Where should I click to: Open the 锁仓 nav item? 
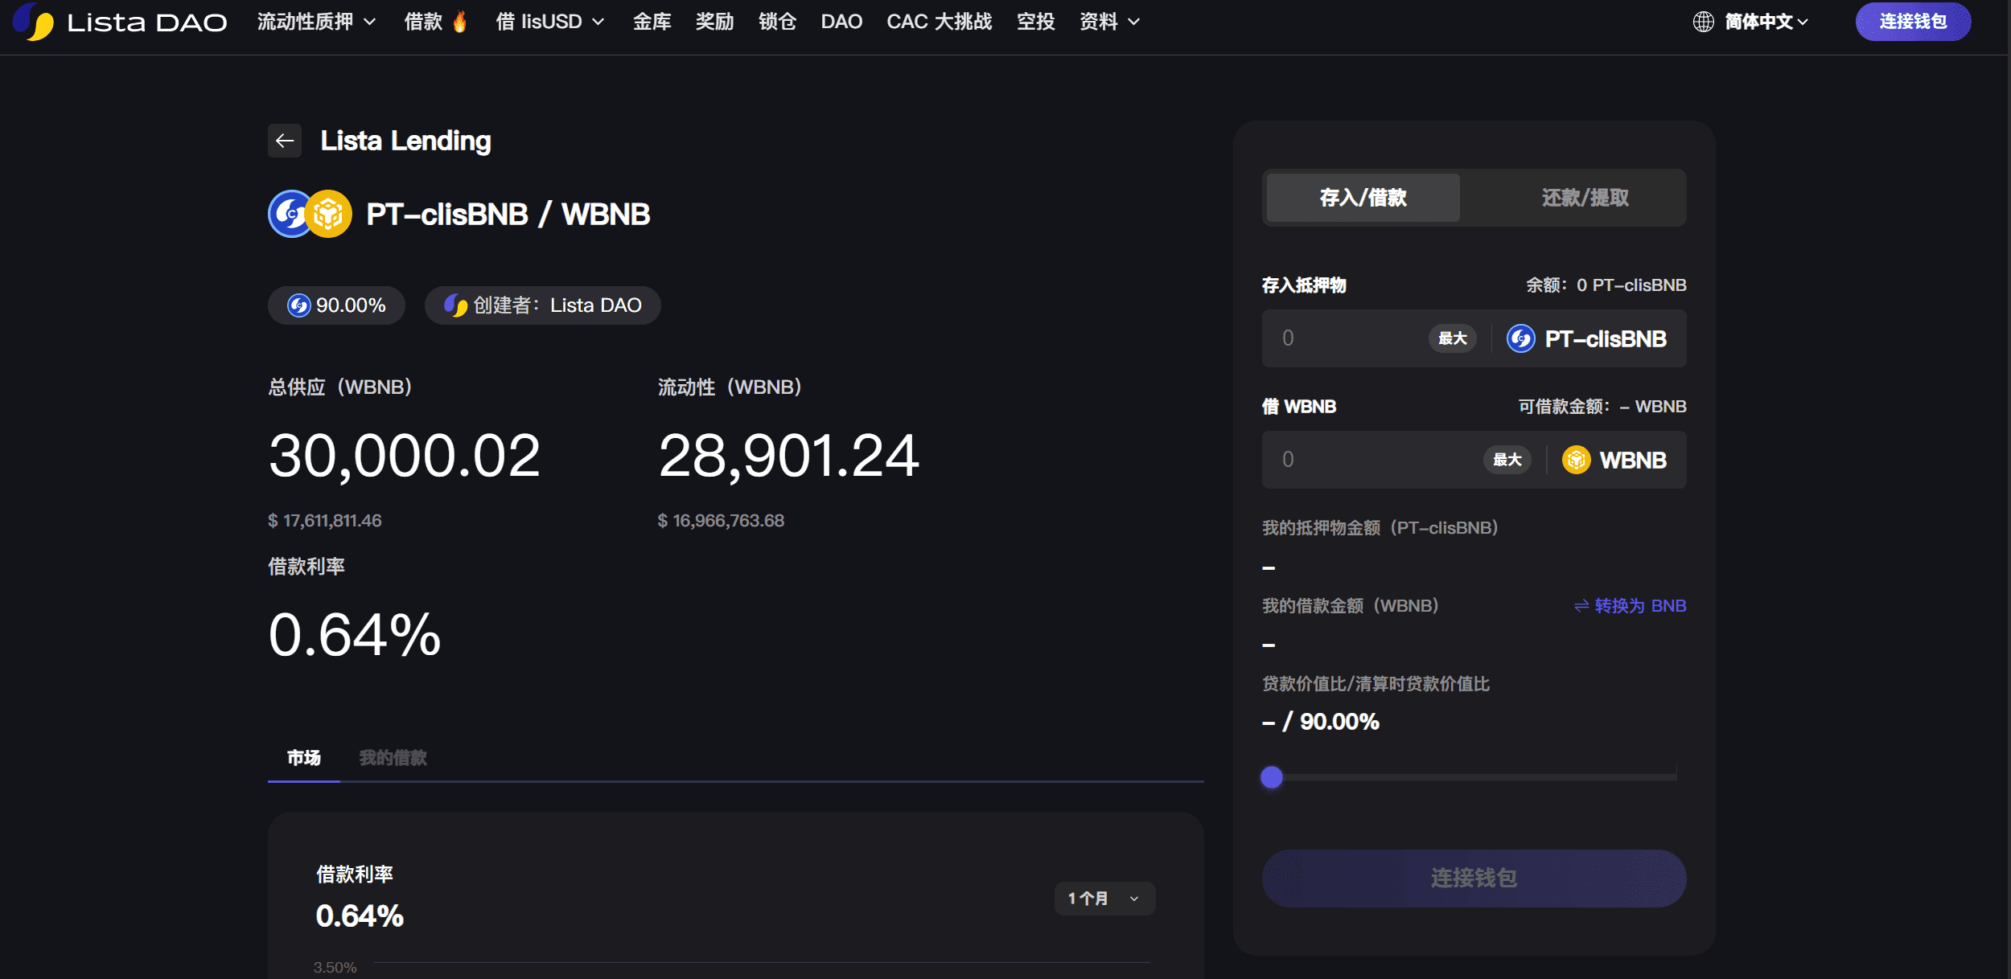pos(777,22)
